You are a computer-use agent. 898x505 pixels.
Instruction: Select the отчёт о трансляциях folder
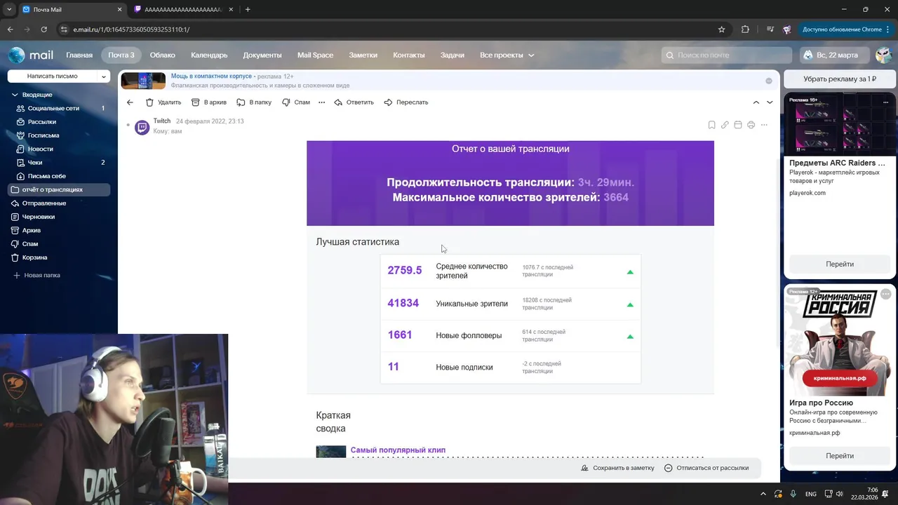click(x=59, y=189)
